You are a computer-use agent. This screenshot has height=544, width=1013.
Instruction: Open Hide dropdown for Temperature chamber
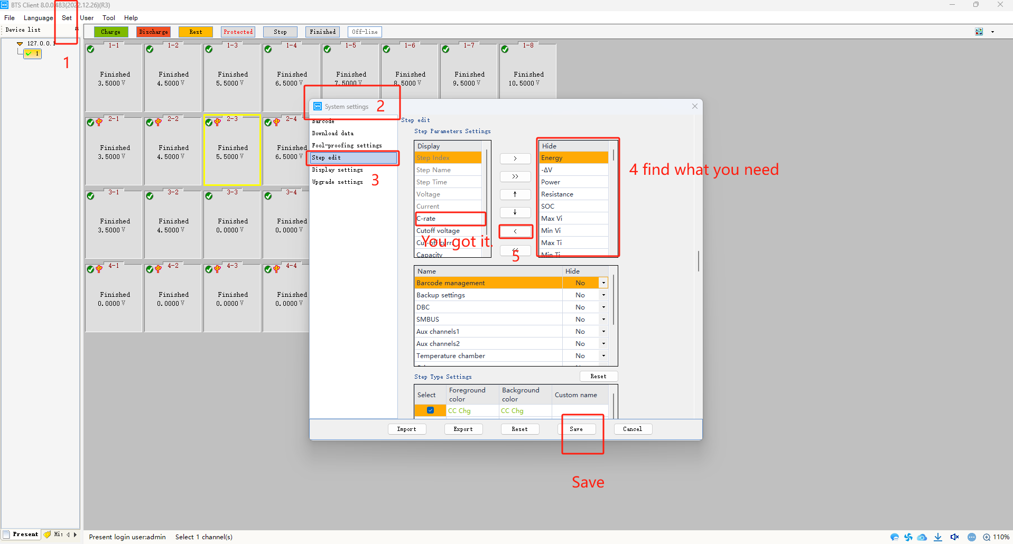[x=603, y=356]
